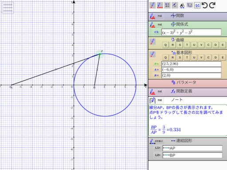227x170 pixels.
Task: Click the V button in 曲線 row
Action: pos(201,45)
